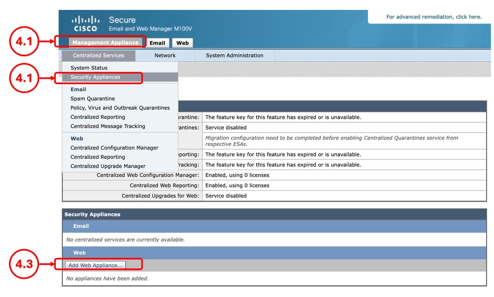494x297 pixels.
Task: Follow the advanced remediation link
Action: [x=432, y=17]
